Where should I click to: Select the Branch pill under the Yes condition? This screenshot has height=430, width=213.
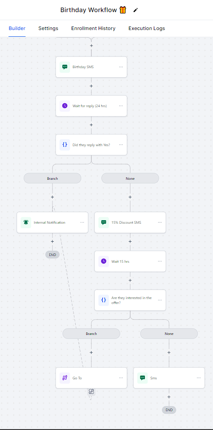(52, 178)
